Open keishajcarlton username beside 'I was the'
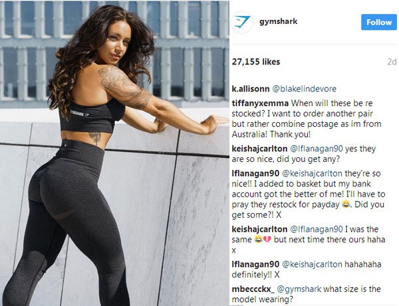This screenshot has height=306, width=399. pyautogui.click(x=259, y=229)
